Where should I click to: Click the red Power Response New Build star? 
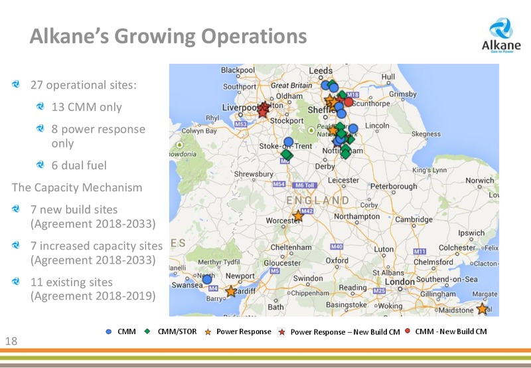[x=281, y=332]
